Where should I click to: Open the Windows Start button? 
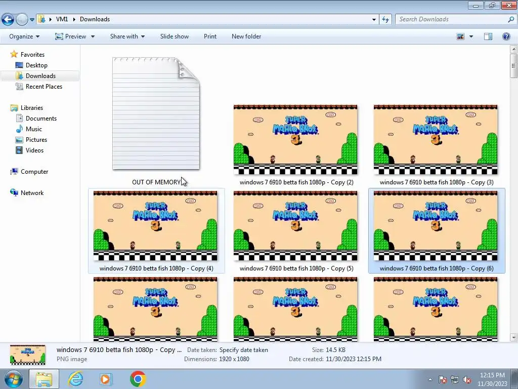point(14,379)
